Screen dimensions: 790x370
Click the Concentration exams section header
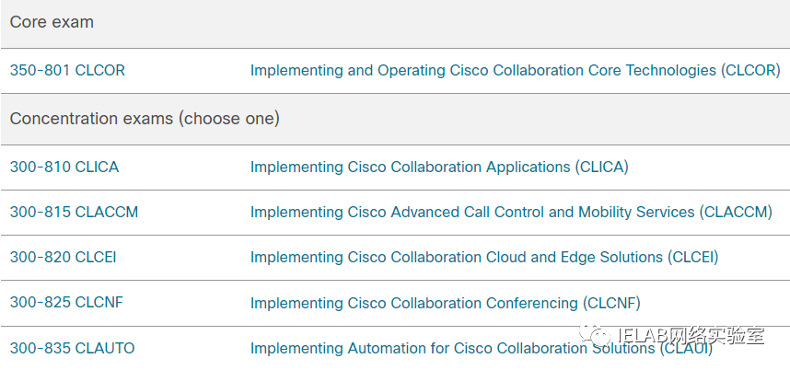click(395, 120)
